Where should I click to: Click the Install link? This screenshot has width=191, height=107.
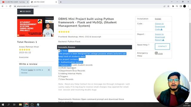pos(158,19)
